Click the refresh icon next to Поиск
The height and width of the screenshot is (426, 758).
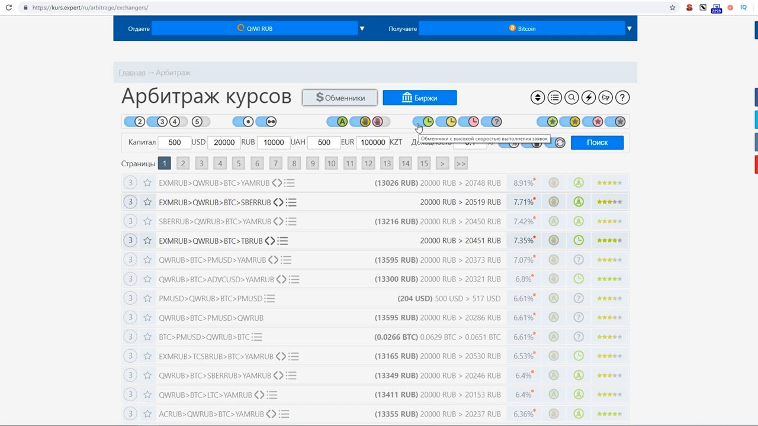click(560, 143)
